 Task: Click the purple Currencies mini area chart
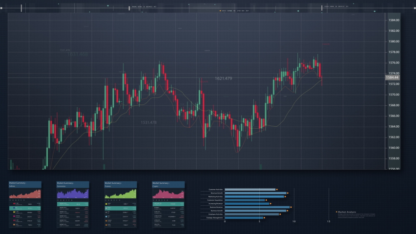pos(73,194)
